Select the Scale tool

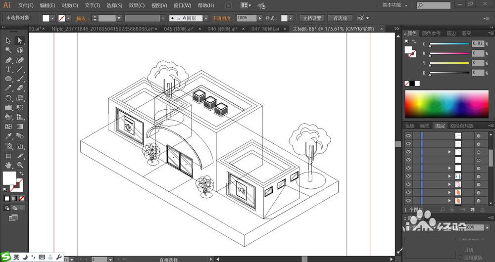point(20,98)
